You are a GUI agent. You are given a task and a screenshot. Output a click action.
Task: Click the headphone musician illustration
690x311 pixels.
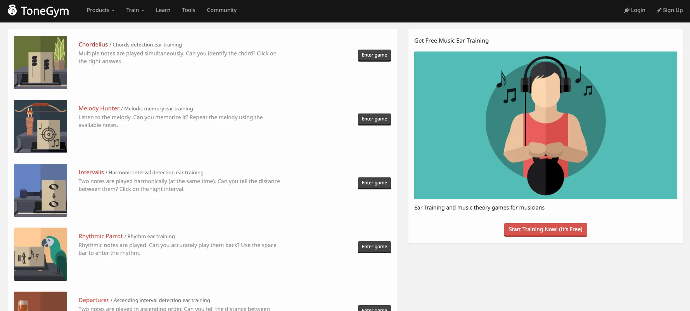point(545,125)
